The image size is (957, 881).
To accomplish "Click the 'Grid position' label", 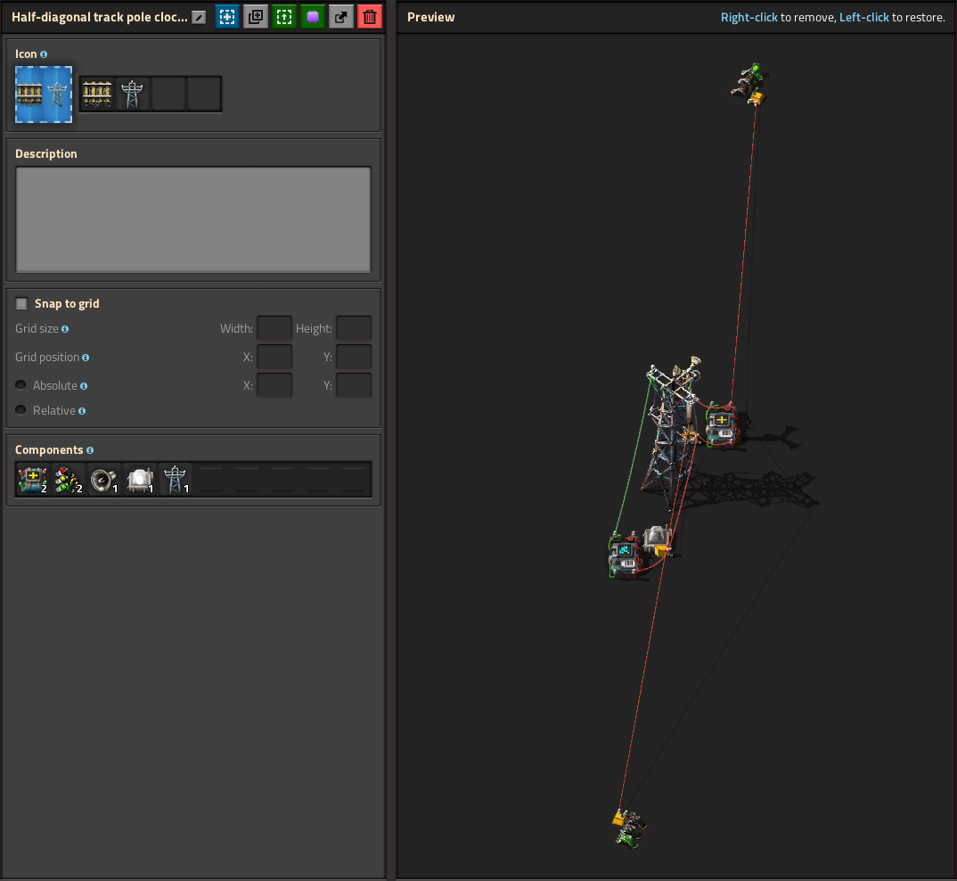I will pos(47,357).
